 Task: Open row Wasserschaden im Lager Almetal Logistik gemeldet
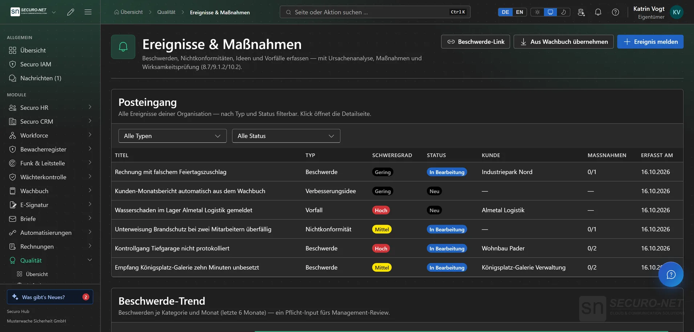tap(397, 210)
